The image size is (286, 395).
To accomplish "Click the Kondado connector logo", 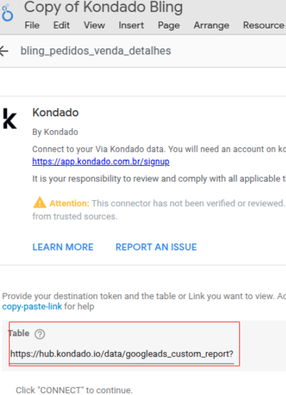I will click(x=9, y=119).
